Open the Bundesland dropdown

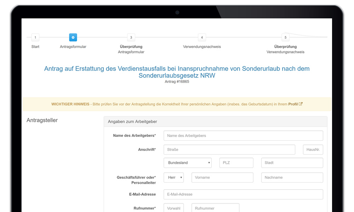tap(187, 163)
